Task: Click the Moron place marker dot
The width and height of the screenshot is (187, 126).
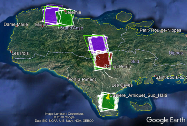Action: (x=42, y=26)
